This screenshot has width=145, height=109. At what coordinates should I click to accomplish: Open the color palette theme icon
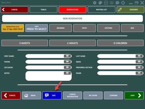tap(100, 3)
